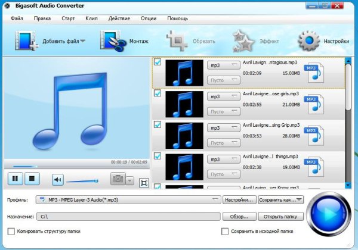The width and height of the screenshot is (358, 250).
Task: Click scroll down arrow of file list
Action: tap(348, 185)
